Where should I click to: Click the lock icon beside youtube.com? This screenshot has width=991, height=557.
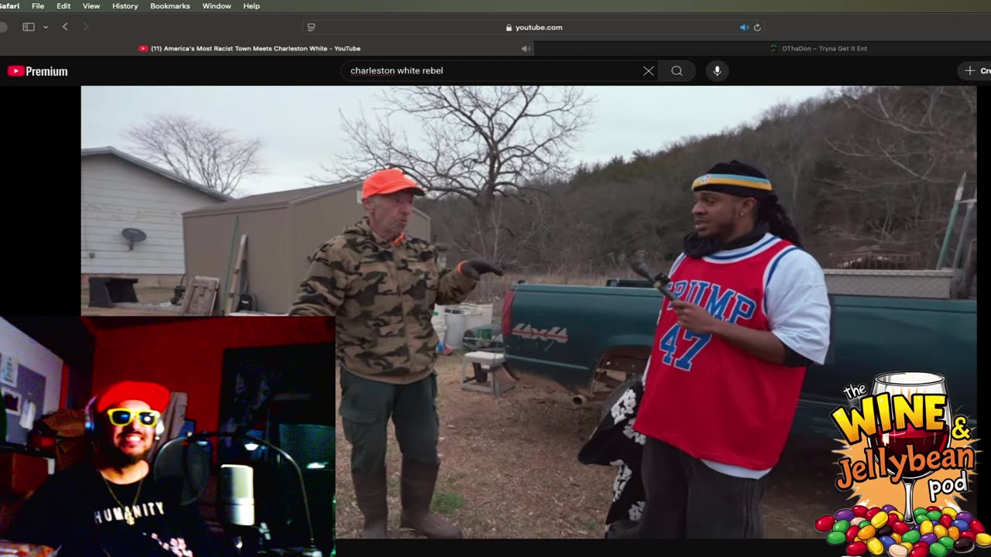(x=509, y=28)
